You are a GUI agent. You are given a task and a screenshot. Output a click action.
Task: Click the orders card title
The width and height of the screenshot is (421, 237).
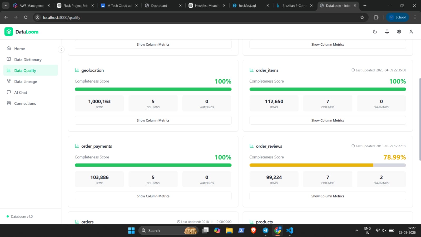(87, 222)
